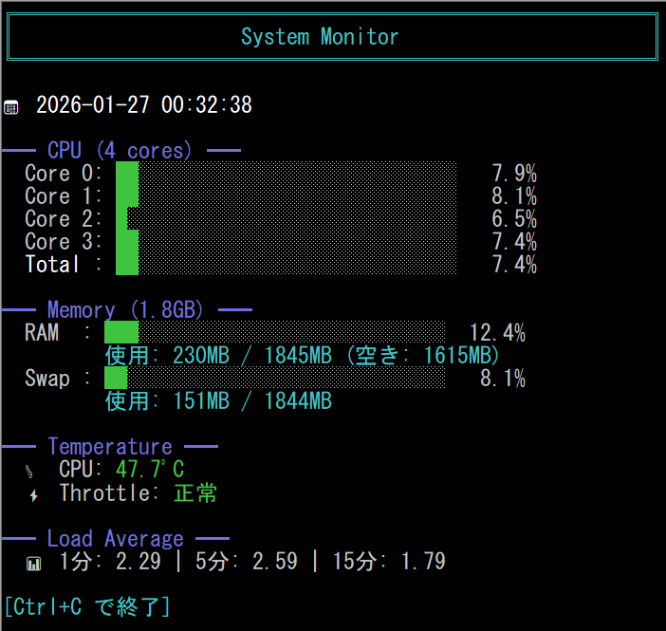
Task: Click the Total CPU label
Action: tap(64, 265)
